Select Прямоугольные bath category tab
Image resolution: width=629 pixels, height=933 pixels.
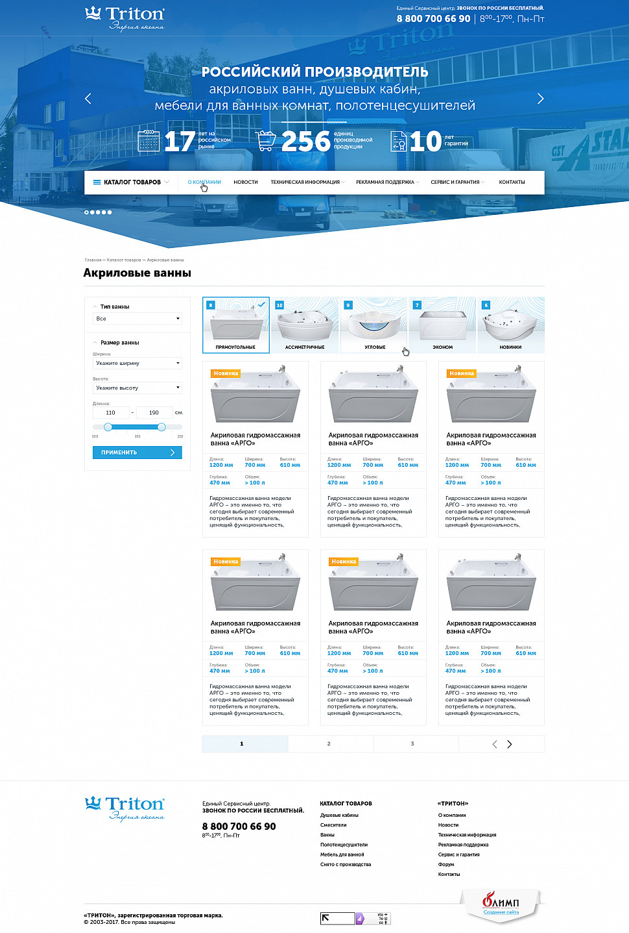tap(236, 325)
